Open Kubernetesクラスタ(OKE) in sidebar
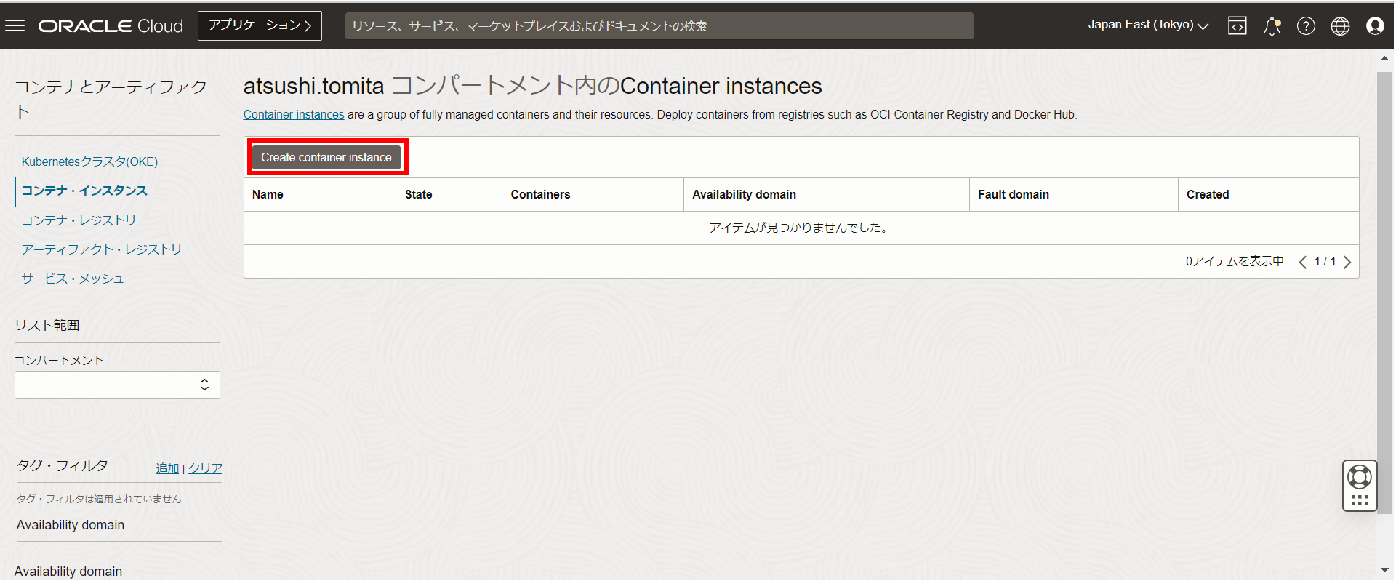Viewport: 1396px width, 581px height. pos(89,161)
